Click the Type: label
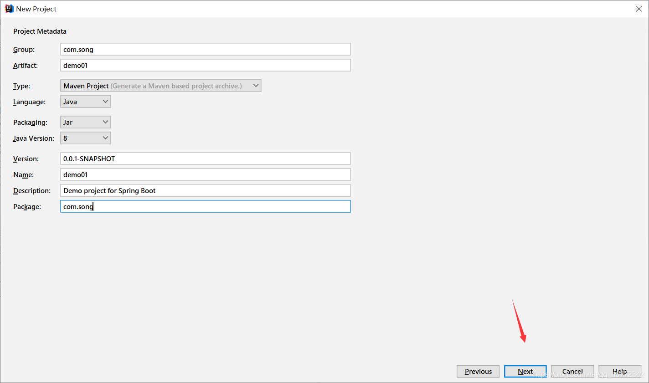 click(22, 86)
